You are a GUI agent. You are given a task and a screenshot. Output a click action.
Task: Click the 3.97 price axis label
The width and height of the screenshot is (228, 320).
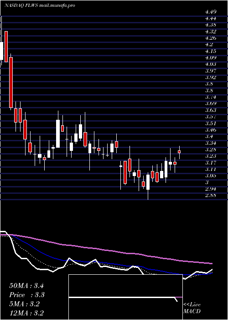click(211, 71)
